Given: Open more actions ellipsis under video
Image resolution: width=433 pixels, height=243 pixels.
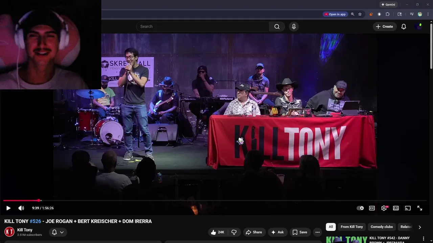Looking at the screenshot, I should 317,232.
